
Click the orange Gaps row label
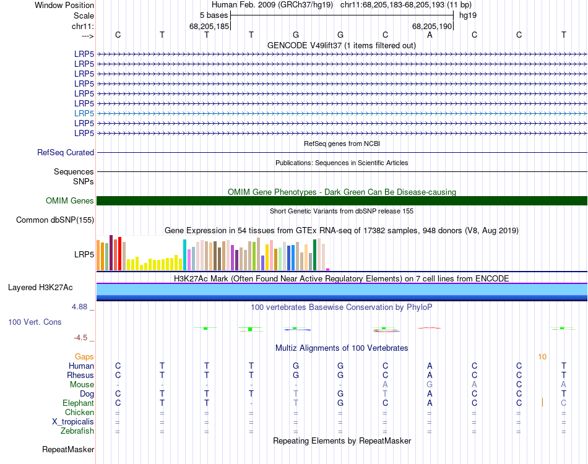pos(84,357)
